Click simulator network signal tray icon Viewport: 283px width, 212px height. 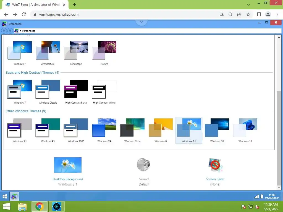[256, 197]
